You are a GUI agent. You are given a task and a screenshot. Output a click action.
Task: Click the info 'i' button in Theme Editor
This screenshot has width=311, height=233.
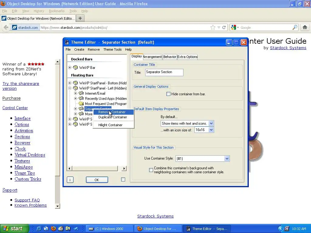coord(70,180)
